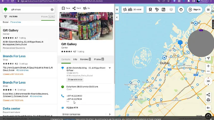Switch to the Contacts tab
The image size is (214, 120).
(x=66, y=59)
